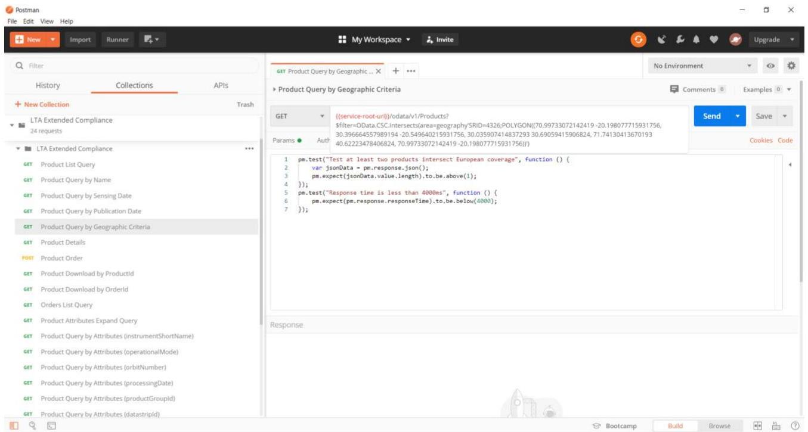Click the new window icon button

coord(152,39)
